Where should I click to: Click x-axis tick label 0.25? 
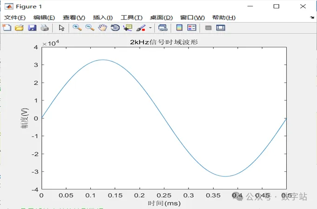click(x=164, y=195)
